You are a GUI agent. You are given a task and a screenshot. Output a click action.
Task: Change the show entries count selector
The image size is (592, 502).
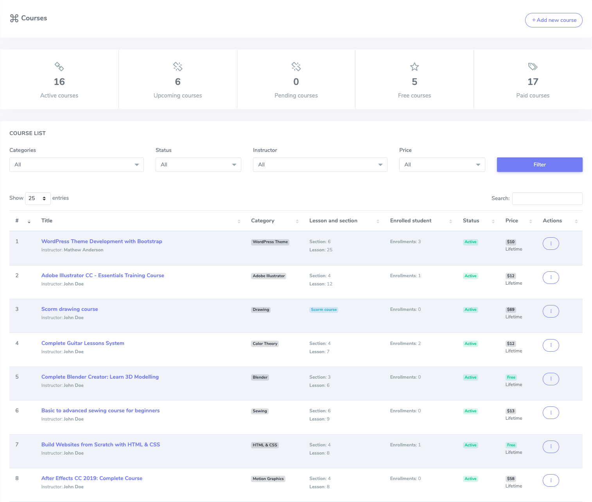pos(38,199)
